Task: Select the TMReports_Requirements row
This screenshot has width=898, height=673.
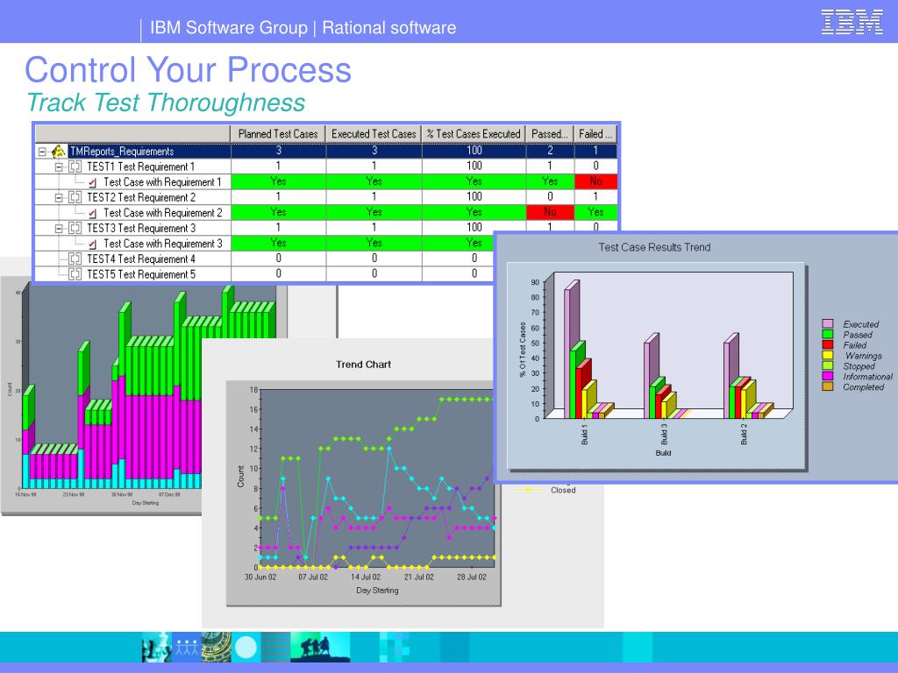Action: (326, 151)
